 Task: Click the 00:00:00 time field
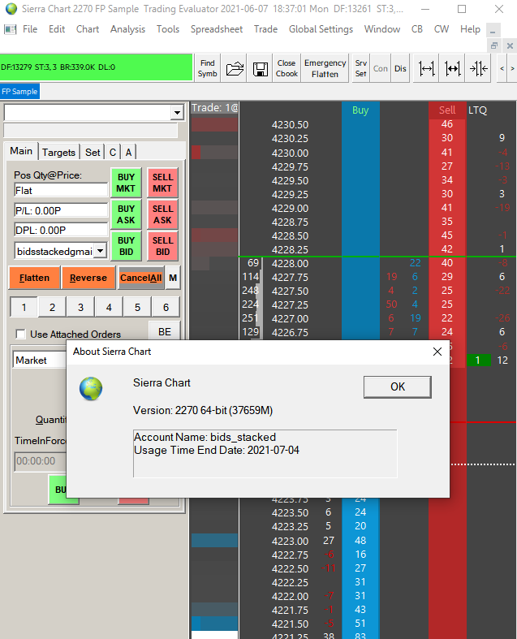(x=41, y=461)
